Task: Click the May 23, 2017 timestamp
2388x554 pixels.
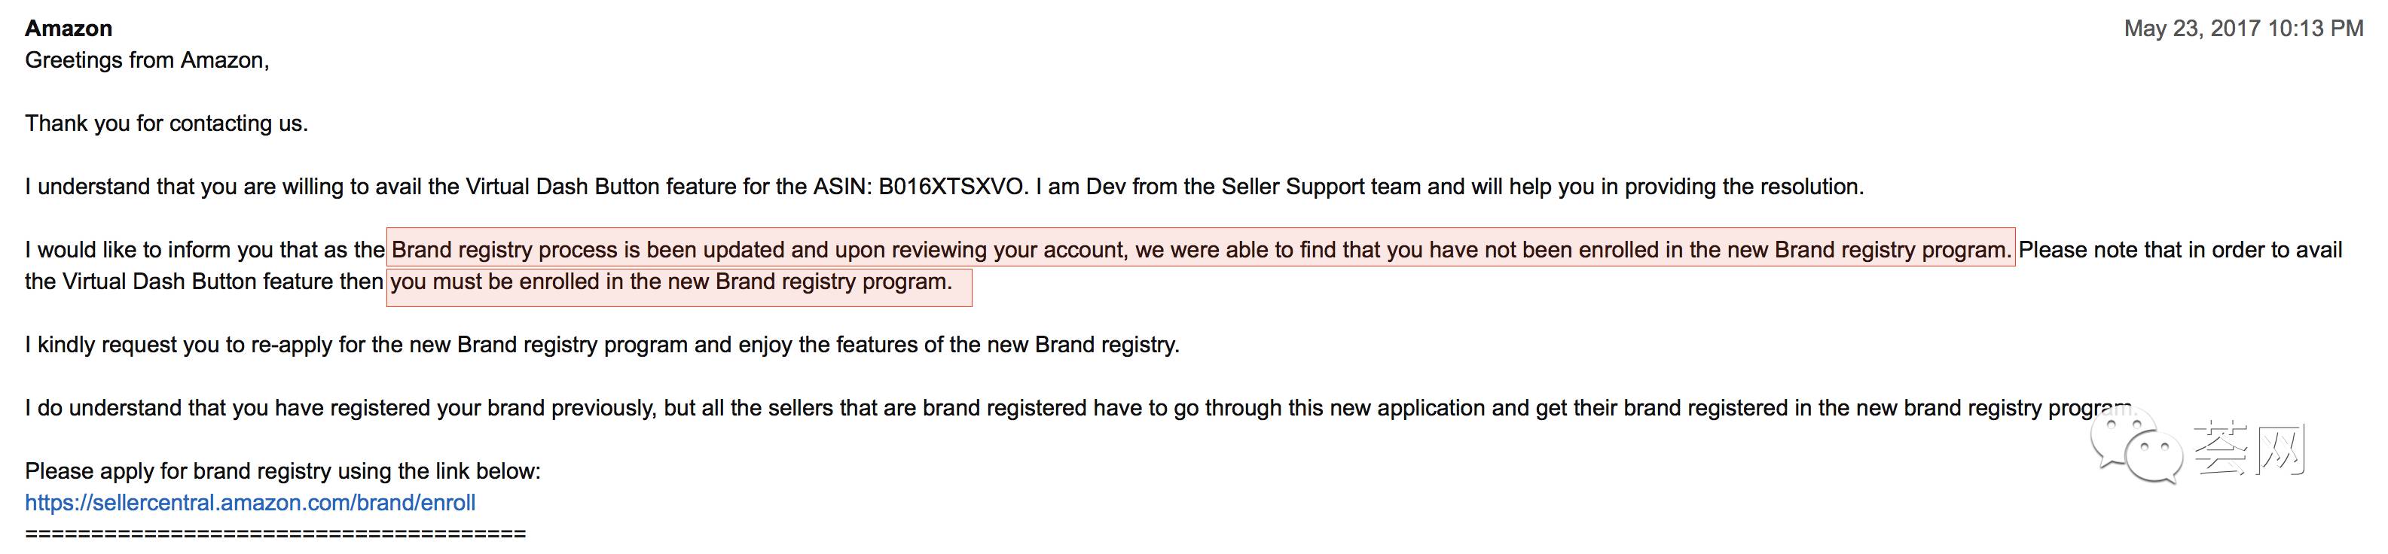Action: (x=2243, y=29)
